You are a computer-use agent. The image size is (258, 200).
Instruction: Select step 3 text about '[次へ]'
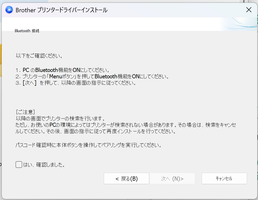[76, 83]
